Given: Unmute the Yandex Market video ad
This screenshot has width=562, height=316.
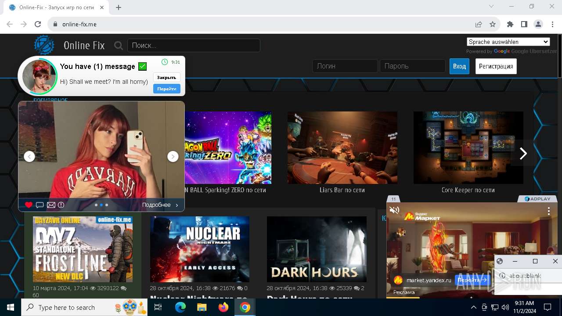Looking at the screenshot, I should click(394, 210).
